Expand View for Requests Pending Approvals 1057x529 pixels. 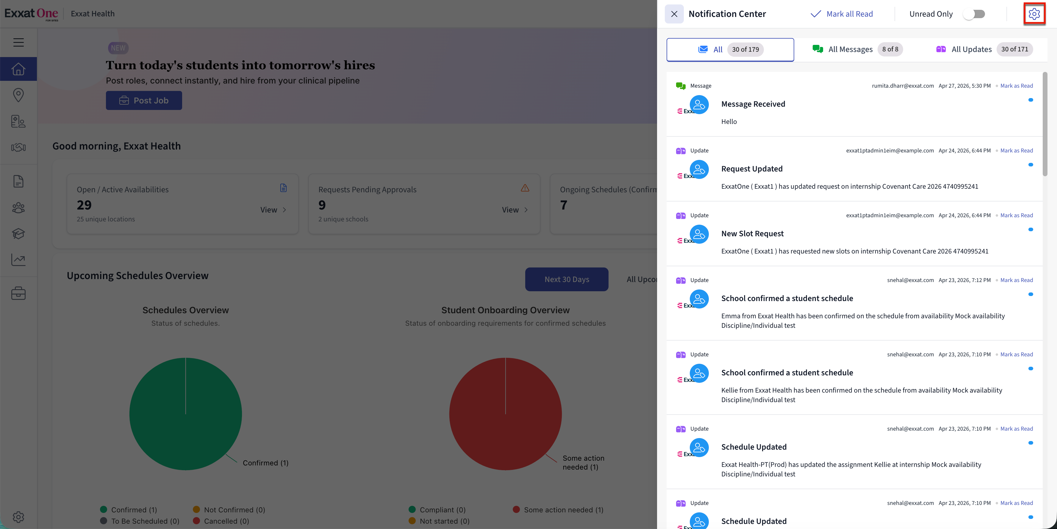click(x=515, y=210)
